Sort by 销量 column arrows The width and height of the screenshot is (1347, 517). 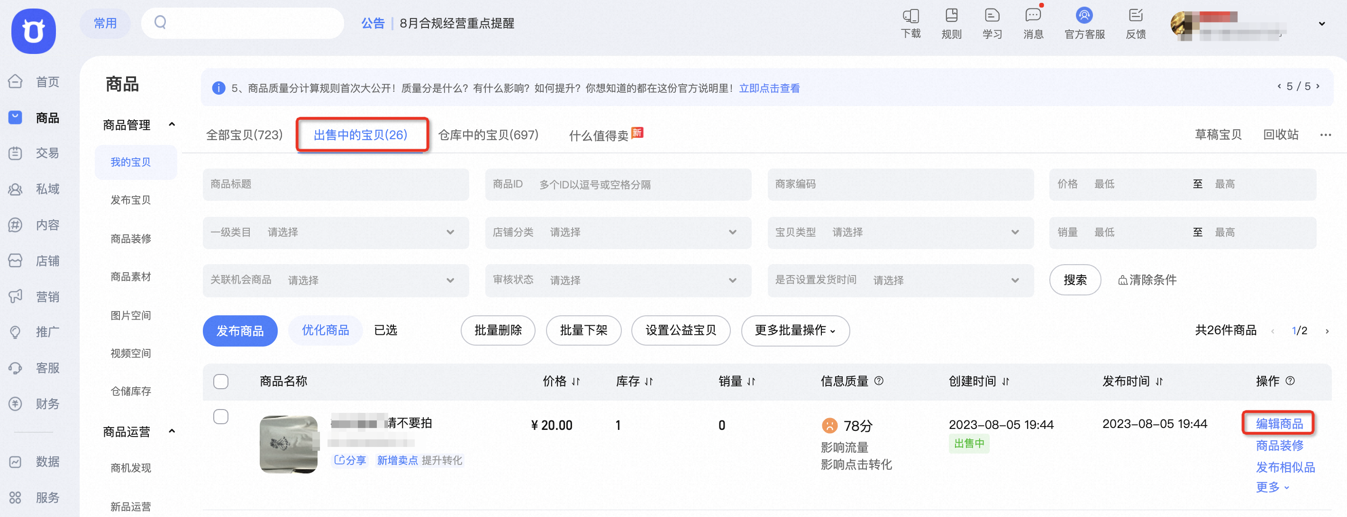pyautogui.click(x=751, y=382)
